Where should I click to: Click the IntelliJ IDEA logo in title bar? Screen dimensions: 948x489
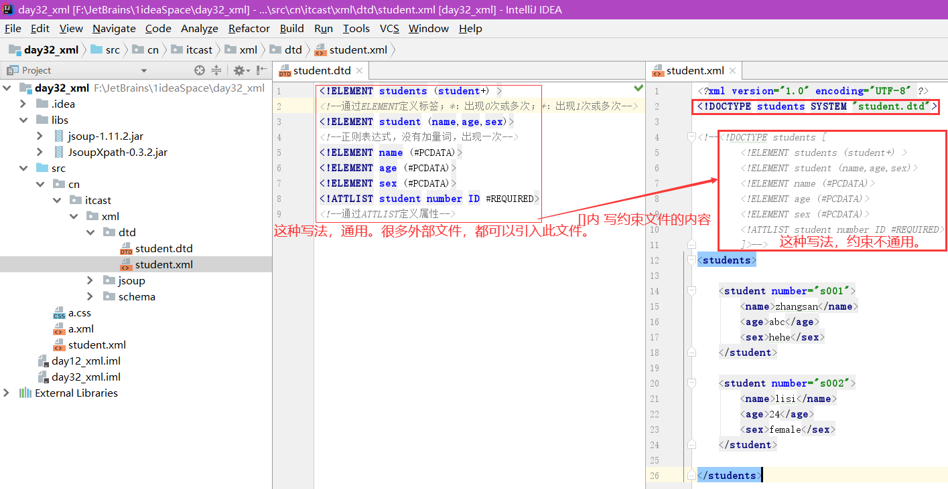(9, 9)
